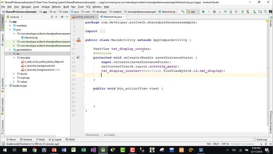This screenshot has height=154, width=273.
Task: Open the File menu
Action: click(3, 7)
